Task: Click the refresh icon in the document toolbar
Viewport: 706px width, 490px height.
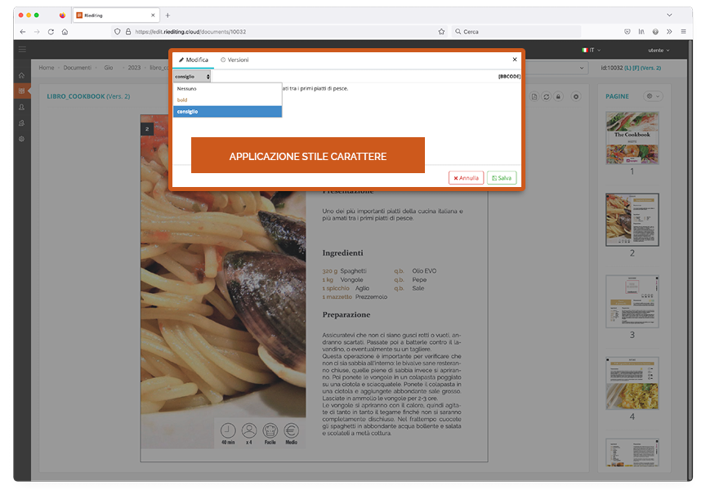Action: coord(547,96)
